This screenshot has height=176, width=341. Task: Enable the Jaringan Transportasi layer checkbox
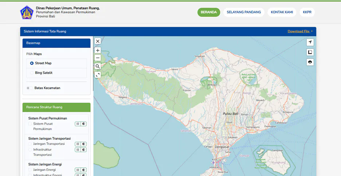point(30,144)
